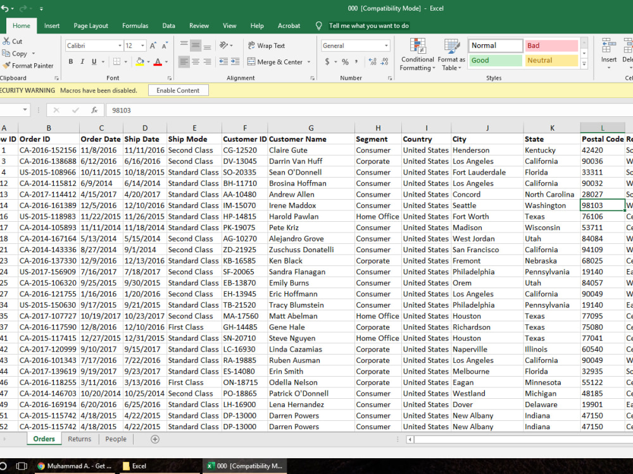Decrease decimal places
This screenshot has height=474, width=633.
click(385, 62)
